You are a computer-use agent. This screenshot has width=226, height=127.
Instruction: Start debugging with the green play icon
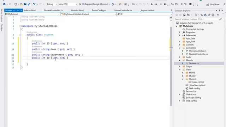coord(80,4)
